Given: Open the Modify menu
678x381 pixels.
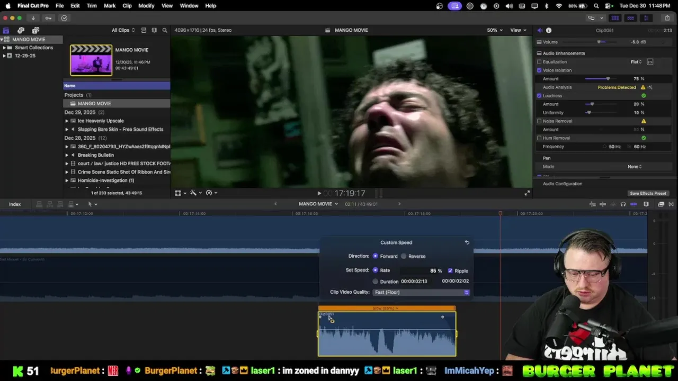Looking at the screenshot, I should 146,6.
